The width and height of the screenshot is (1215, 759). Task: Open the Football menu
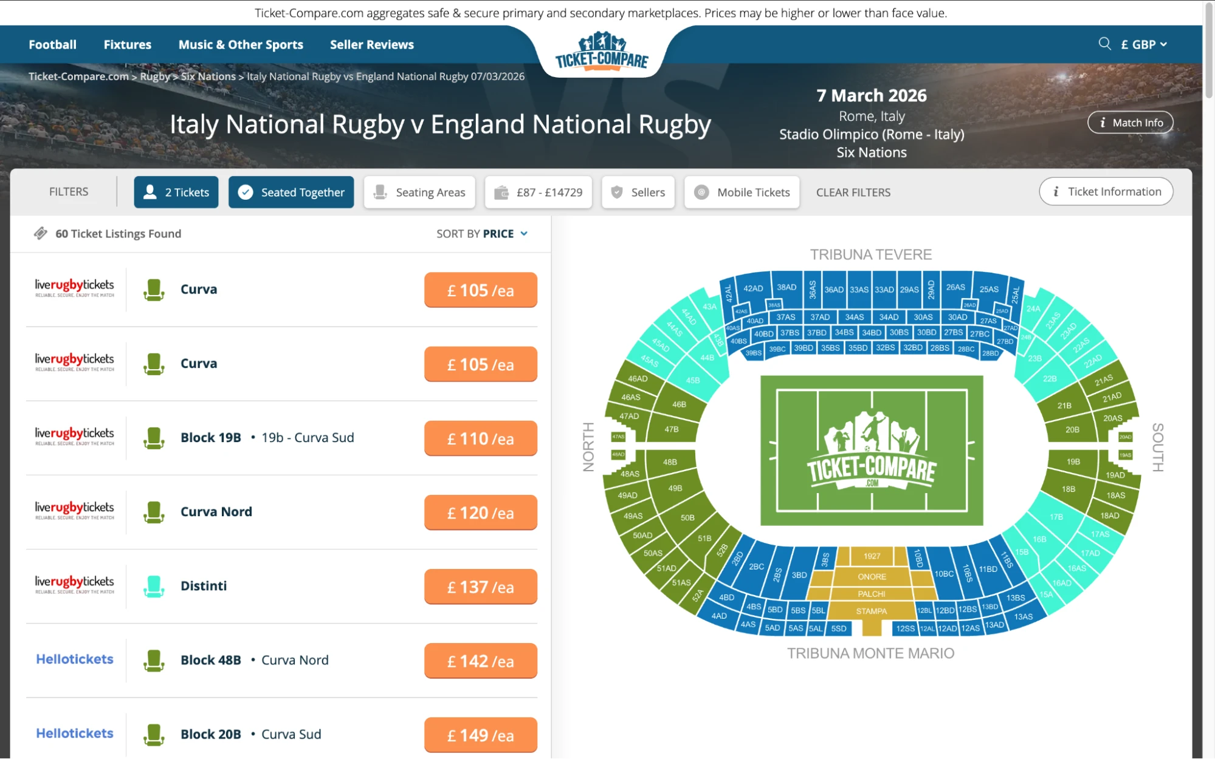tap(52, 44)
